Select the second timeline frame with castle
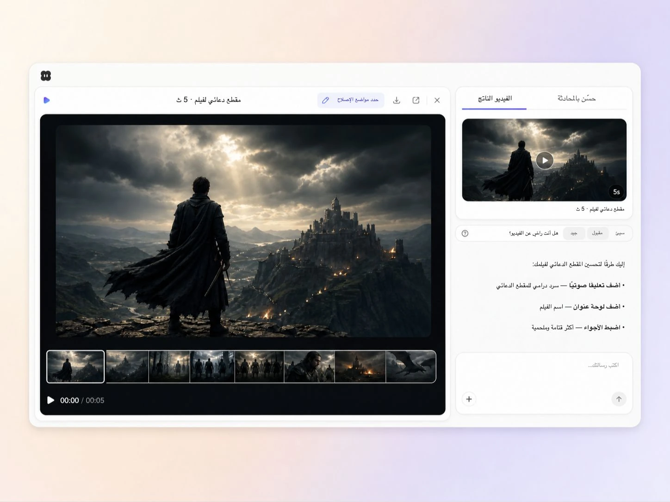 click(127, 367)
